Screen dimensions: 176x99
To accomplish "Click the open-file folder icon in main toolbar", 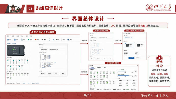I will click(8, 40).
